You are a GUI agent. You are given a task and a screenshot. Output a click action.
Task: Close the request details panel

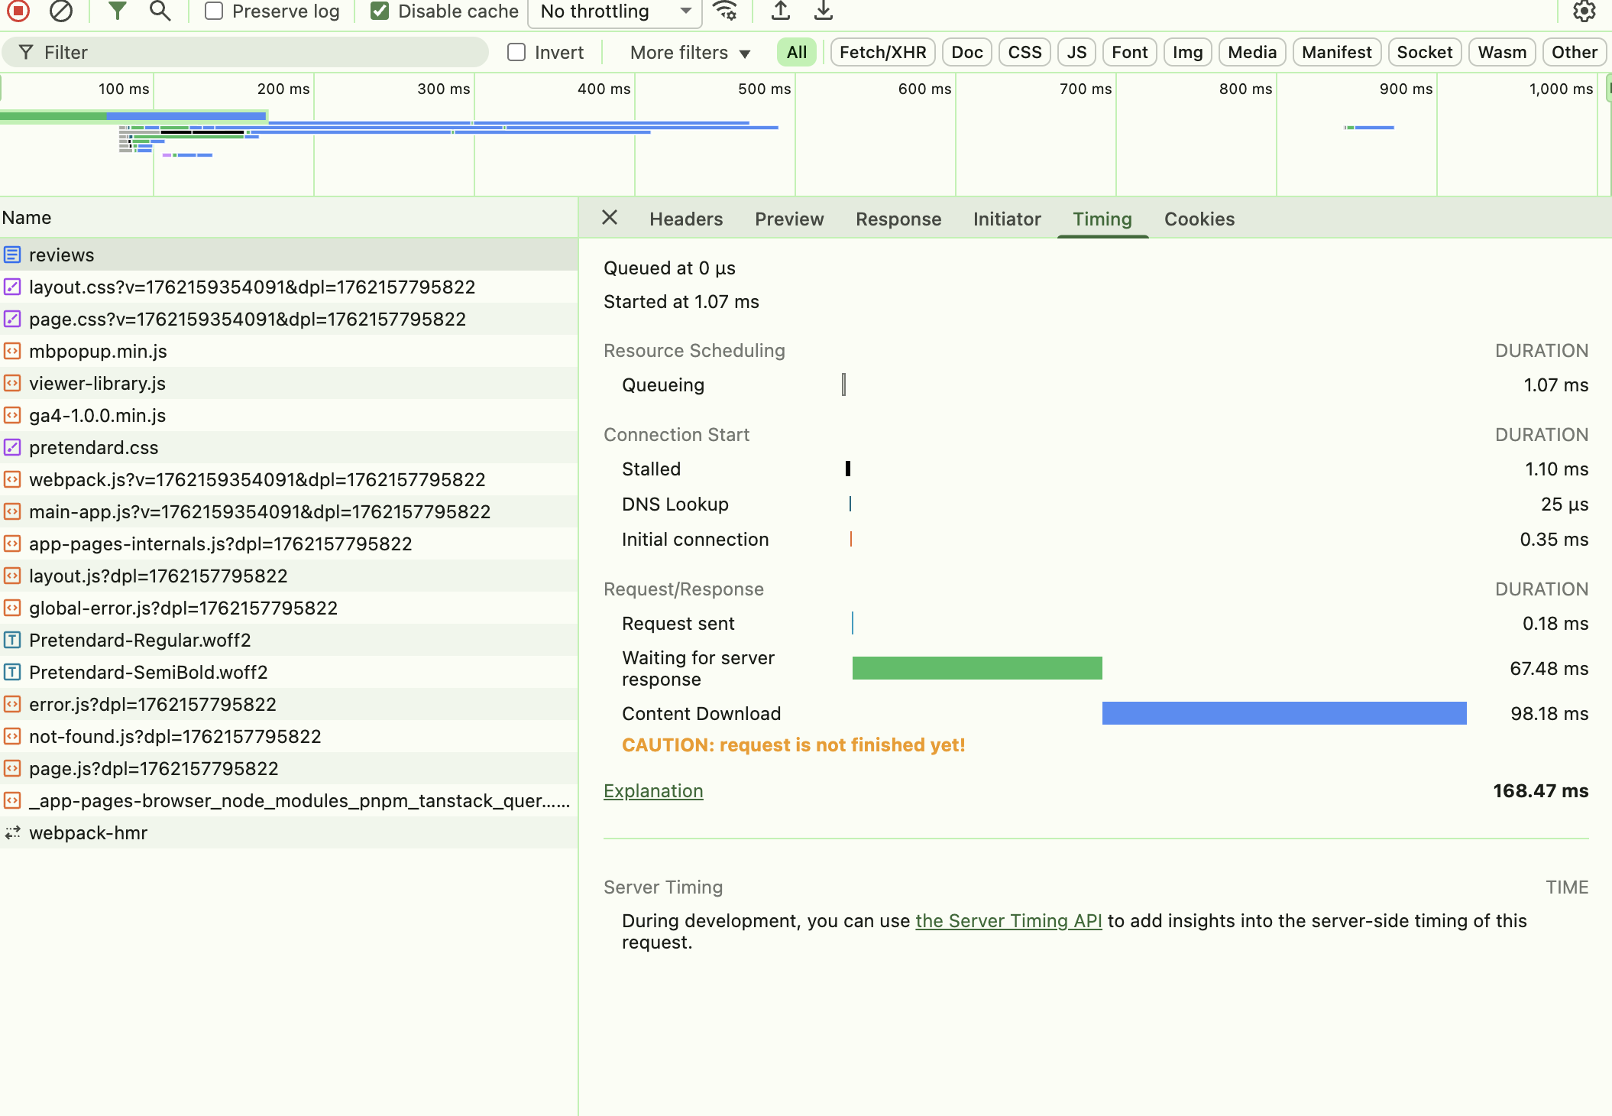610,218
